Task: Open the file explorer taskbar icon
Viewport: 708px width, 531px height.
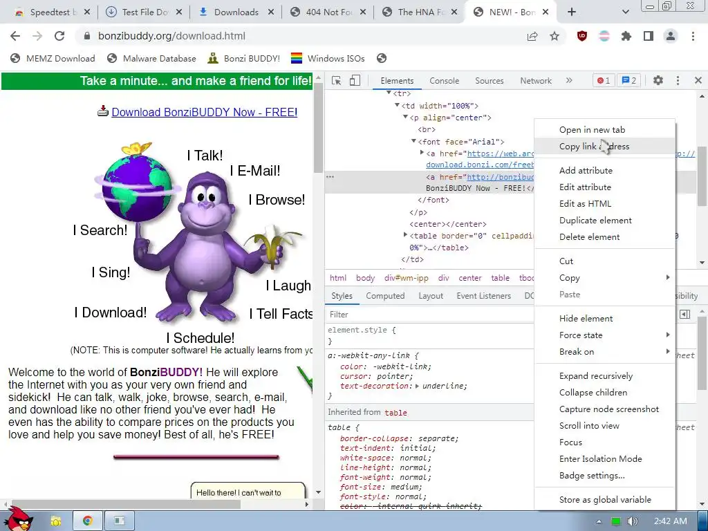Action: coord(55,521)
